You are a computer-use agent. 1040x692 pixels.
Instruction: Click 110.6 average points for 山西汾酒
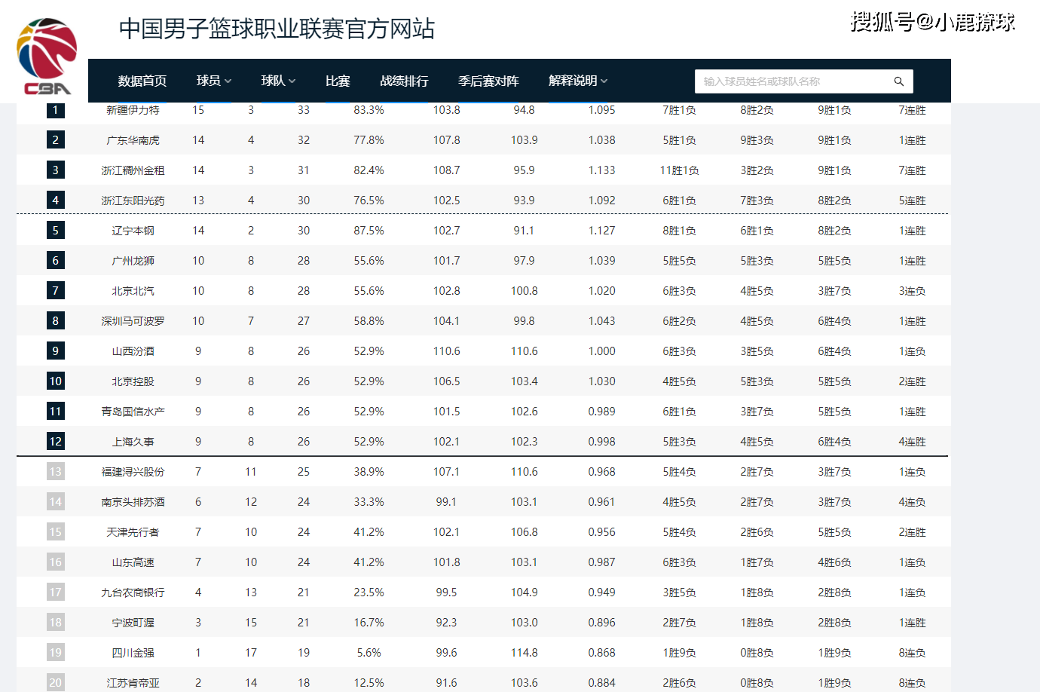[x=446, y=351]
